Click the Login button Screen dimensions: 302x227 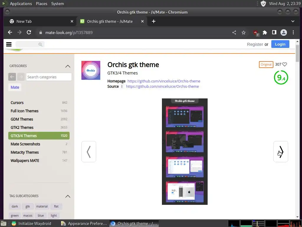point(280,44)
